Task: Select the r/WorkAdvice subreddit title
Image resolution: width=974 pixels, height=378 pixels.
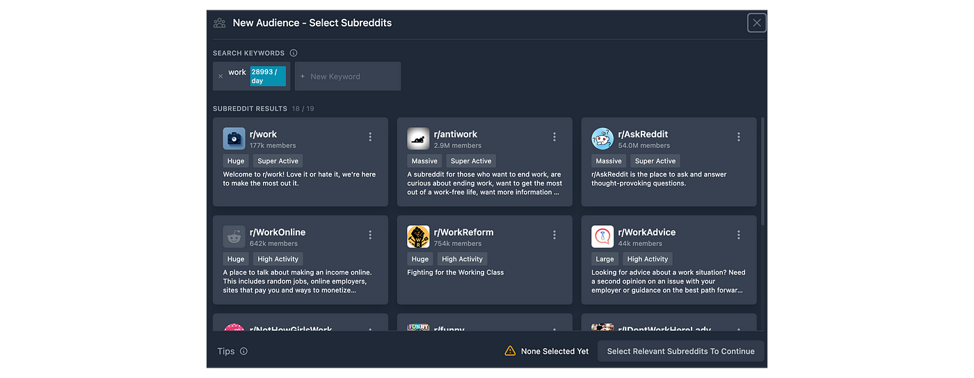Action: coord(647,232)
